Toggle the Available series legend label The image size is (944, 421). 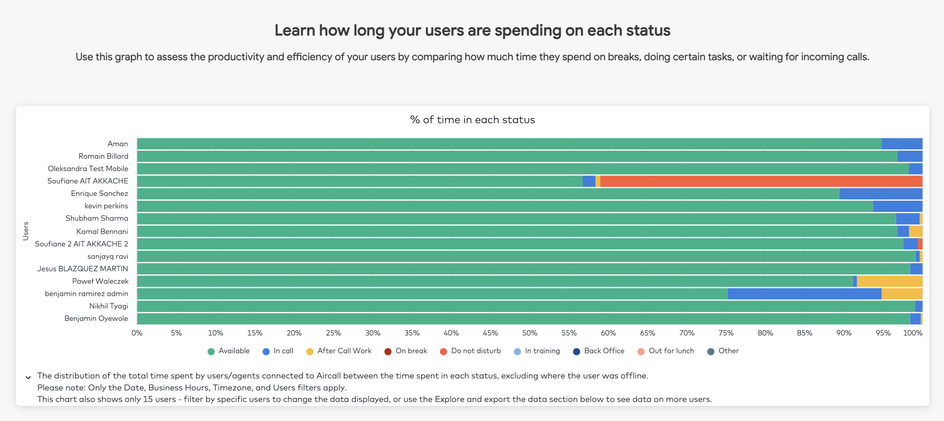click(x=234, y=351)
